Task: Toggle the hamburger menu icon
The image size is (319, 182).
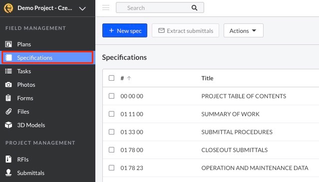Action: coord(106,7)
